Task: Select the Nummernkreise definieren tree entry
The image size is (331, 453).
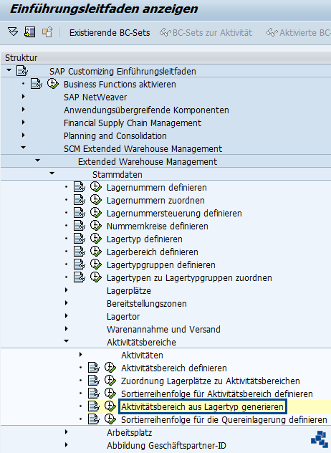Action: pos(158,226)
